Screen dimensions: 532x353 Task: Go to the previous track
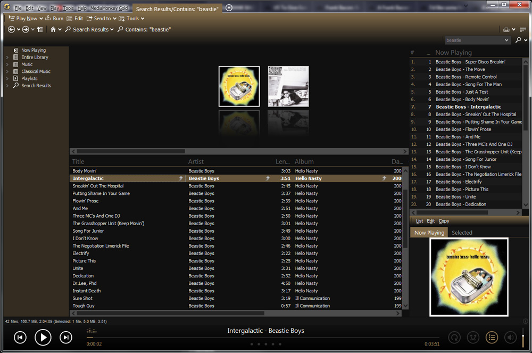pos(20,337)
